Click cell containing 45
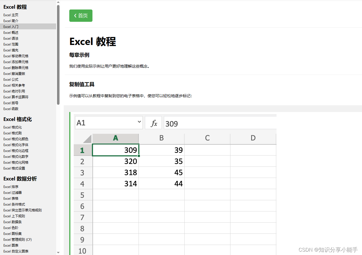The image size is (362, 255). pos(161,173)
